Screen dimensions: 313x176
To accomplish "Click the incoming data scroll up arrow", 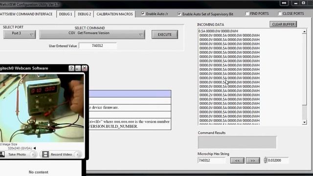I will pos(304,32).
